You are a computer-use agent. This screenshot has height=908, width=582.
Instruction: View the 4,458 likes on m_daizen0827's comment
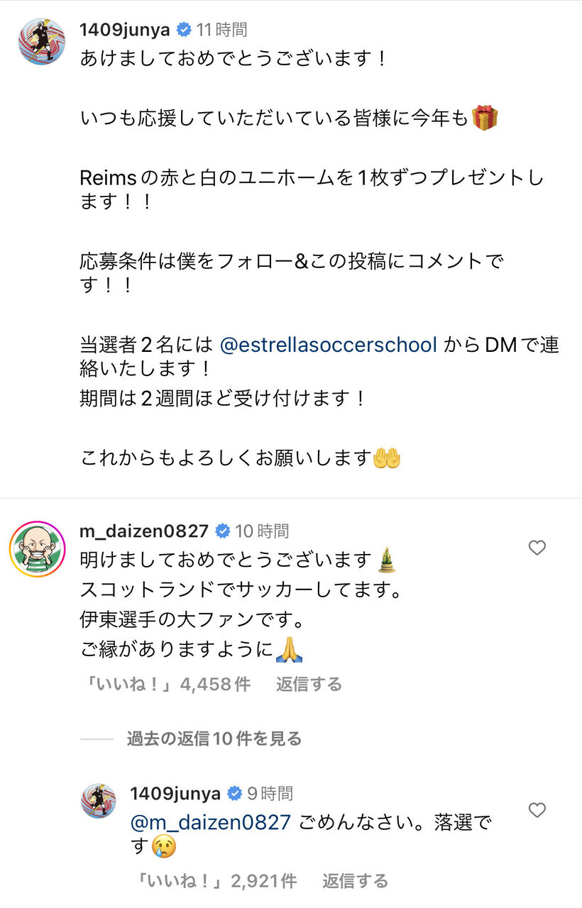tap(165, 684)
